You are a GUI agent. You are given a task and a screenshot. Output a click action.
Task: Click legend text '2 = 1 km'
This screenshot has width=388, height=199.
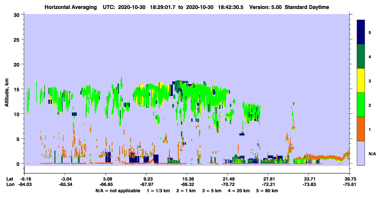tap(187, 191)
